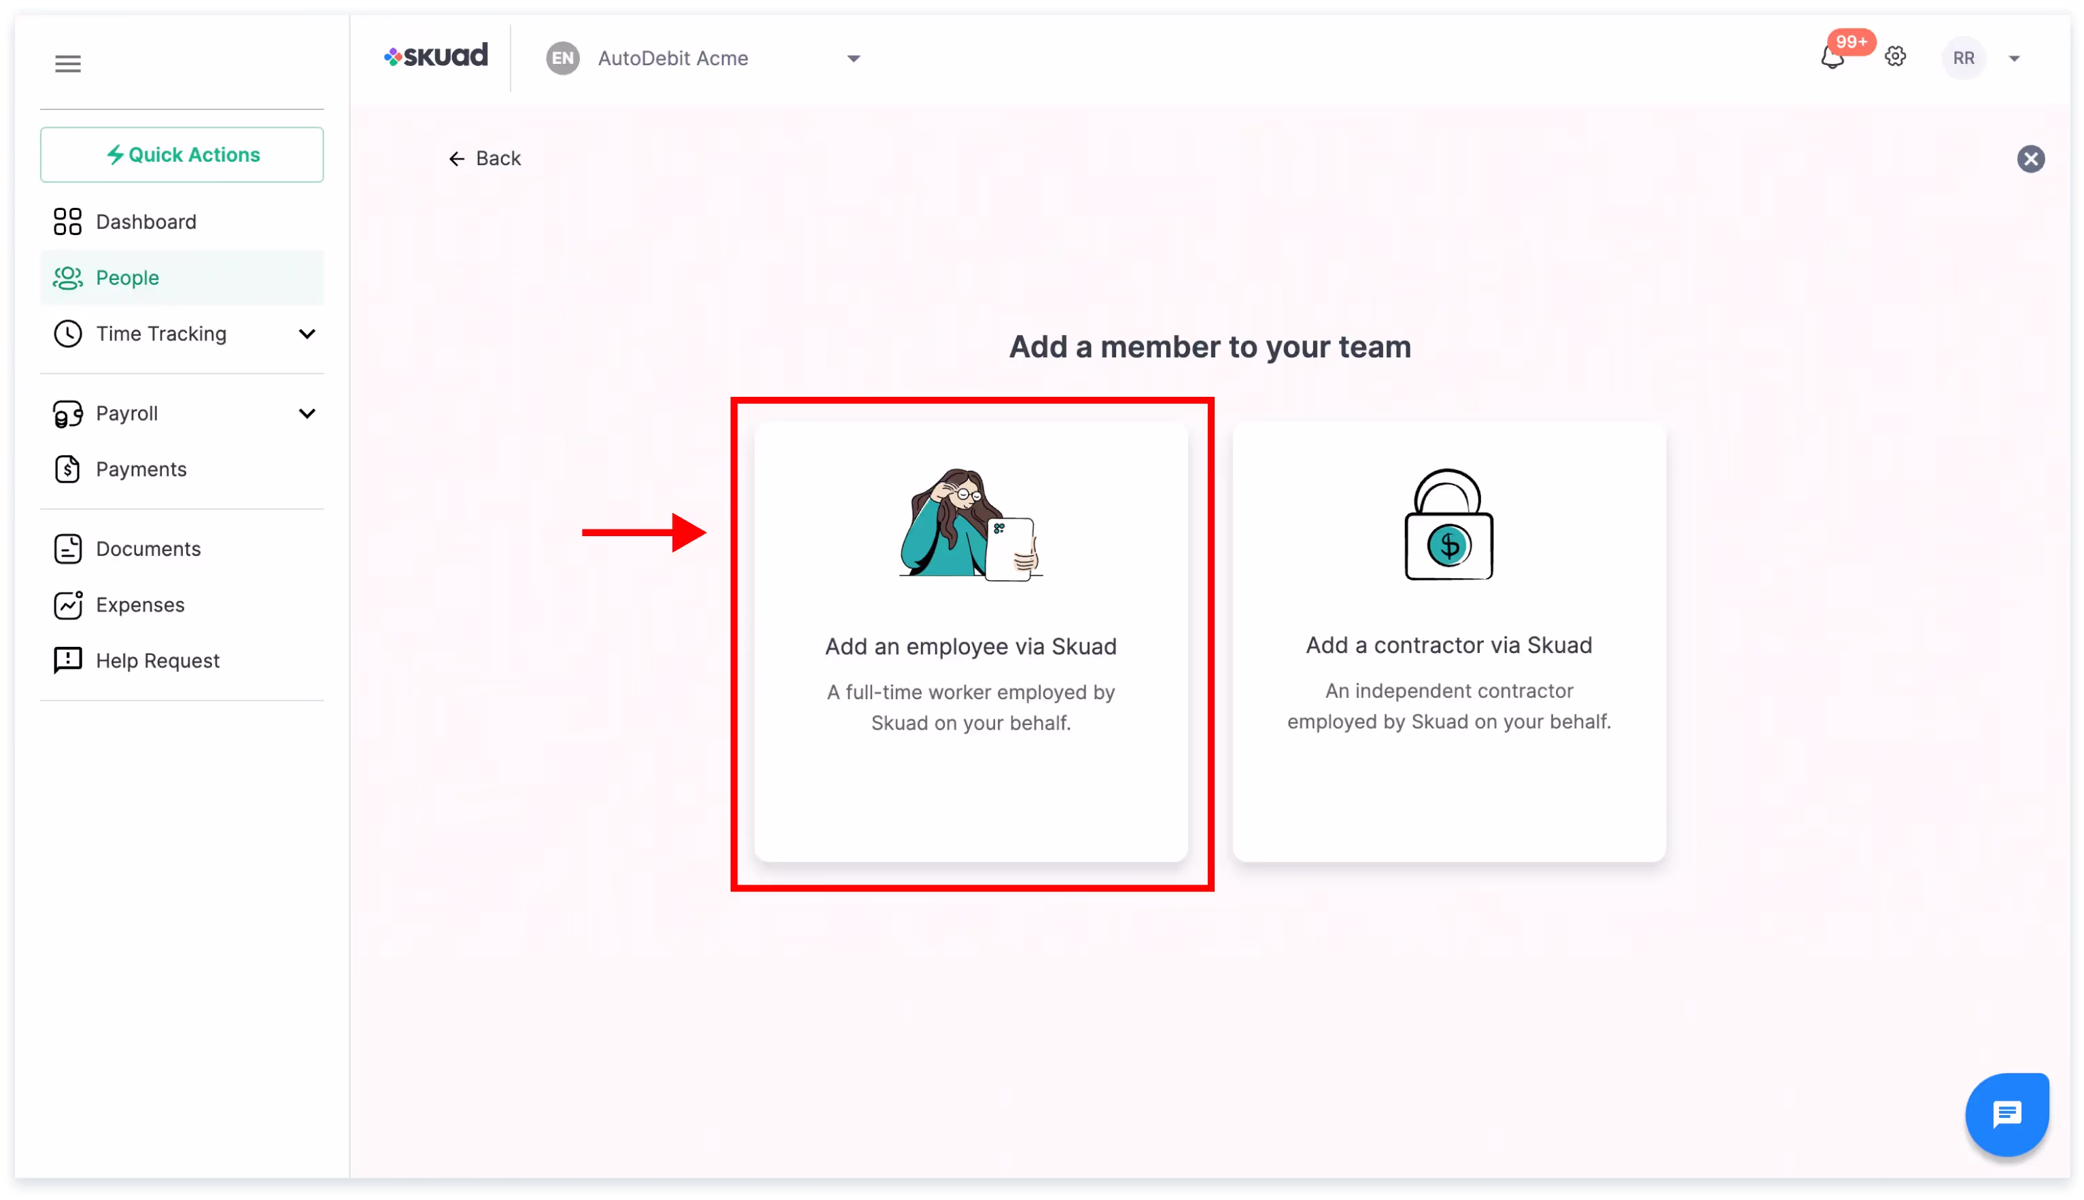
Task: Open the blue chat widget
Action: (x=2007, y=1114)
